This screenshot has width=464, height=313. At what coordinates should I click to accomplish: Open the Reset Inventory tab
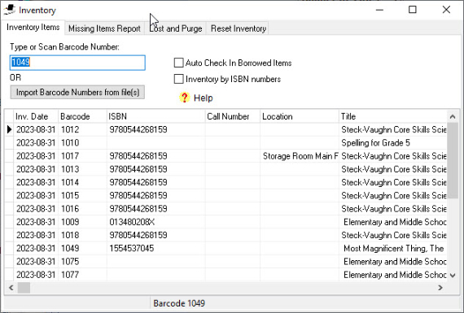point(239,28)
